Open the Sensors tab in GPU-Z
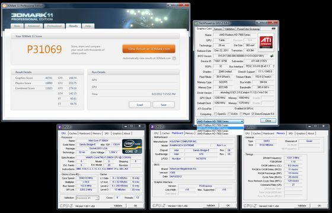Viewport: 332px width, 213px height. (218, 29)
